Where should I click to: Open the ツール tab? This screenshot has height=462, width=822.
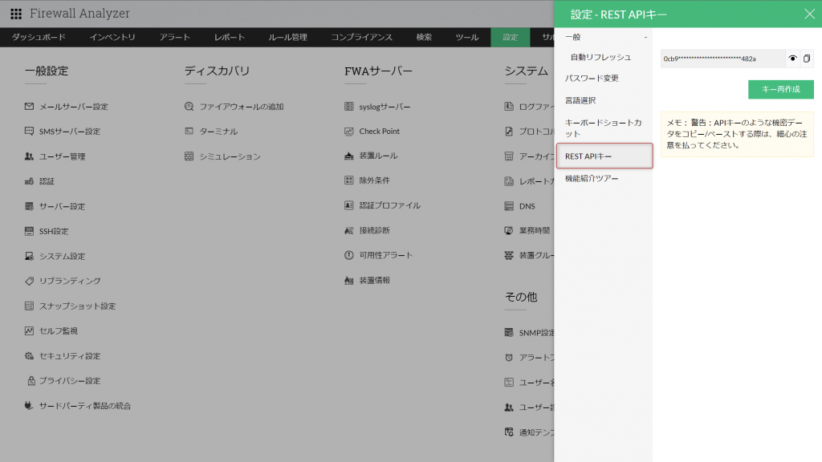(467, 37)
